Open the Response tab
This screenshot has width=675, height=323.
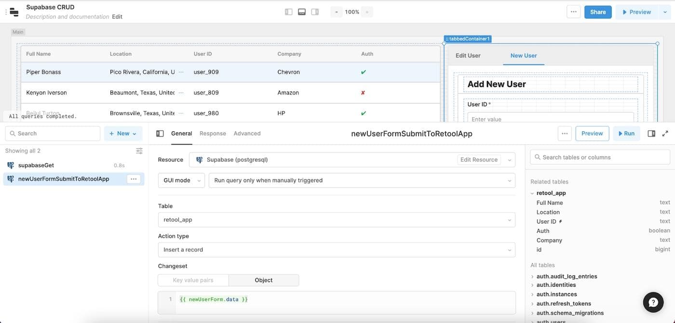click(213, 134)
